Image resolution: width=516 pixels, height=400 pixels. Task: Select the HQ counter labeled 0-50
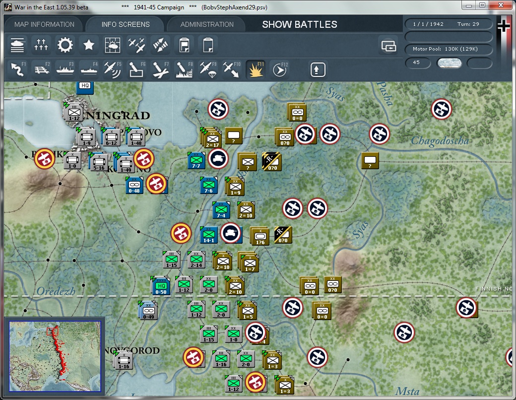(161, 286)
